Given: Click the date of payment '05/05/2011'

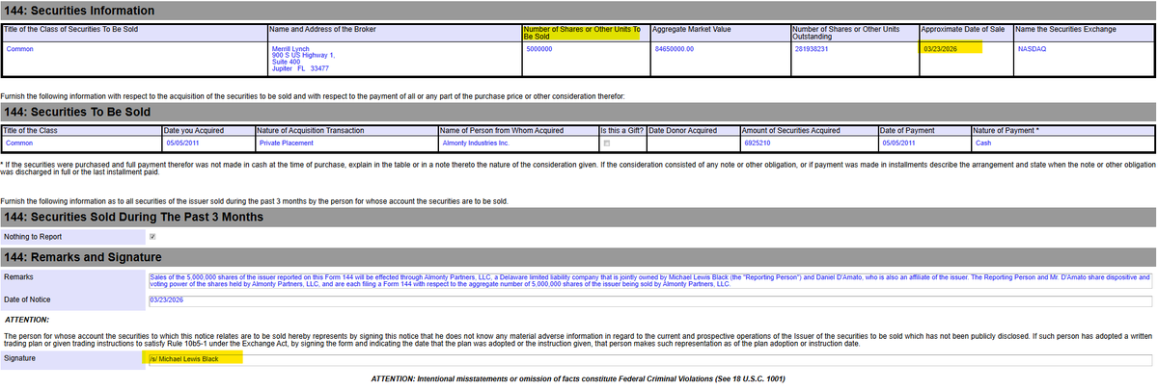Looking at the screenshot, I should click(x=897, y=143).
